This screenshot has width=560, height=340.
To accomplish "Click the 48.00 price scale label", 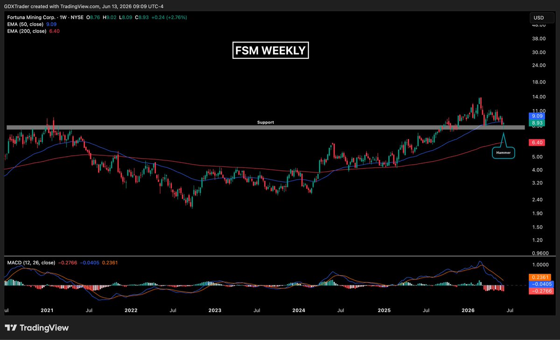I will coord(538,26).
